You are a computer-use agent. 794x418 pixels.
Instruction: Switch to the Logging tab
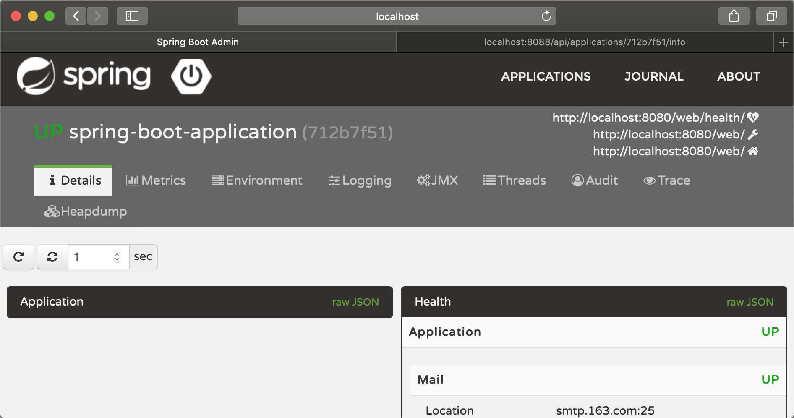pyautogui.click(x=360, y=180)
